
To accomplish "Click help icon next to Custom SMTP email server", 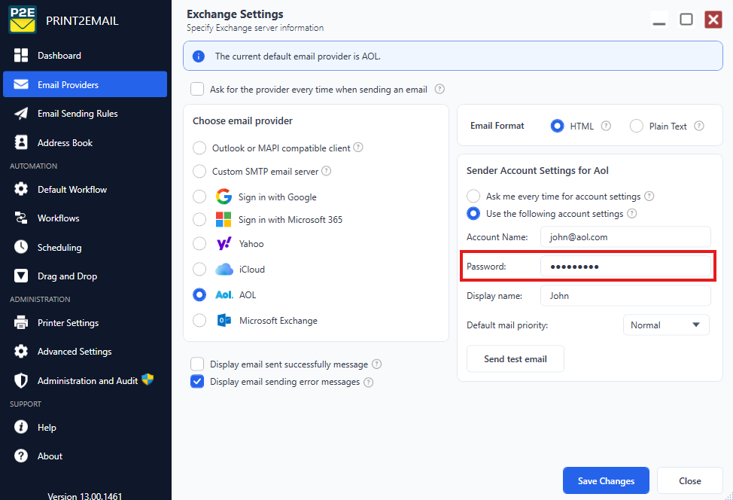I will click(327, 171).
